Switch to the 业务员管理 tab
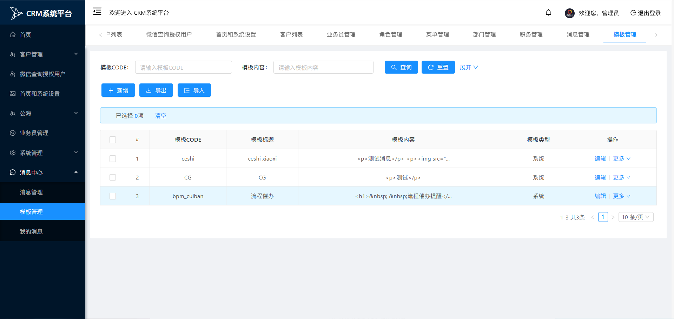The height and width of the screenshot is (319, 674). click(341, 34)
